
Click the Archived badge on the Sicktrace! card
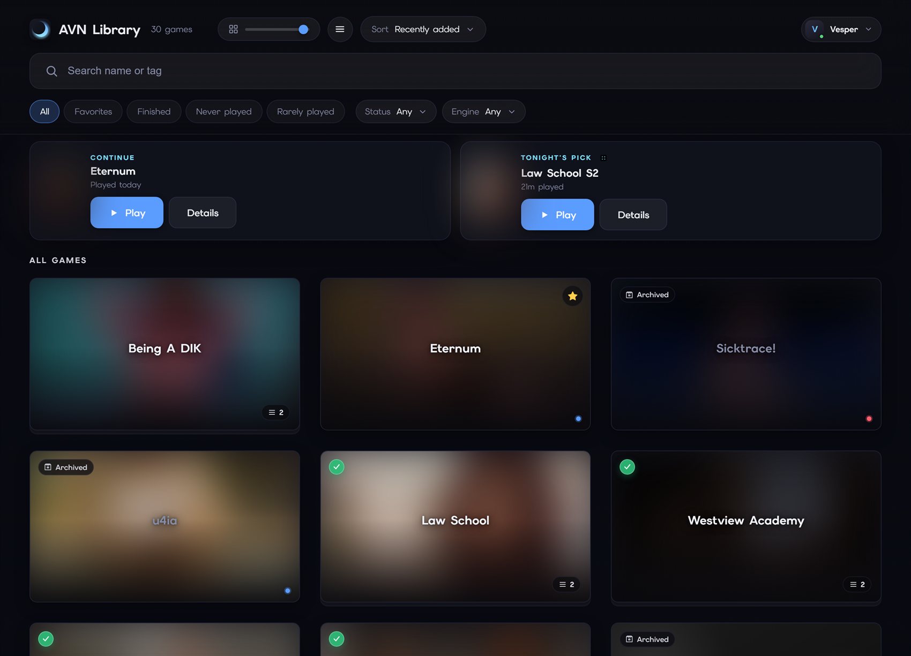coord(647,295)
